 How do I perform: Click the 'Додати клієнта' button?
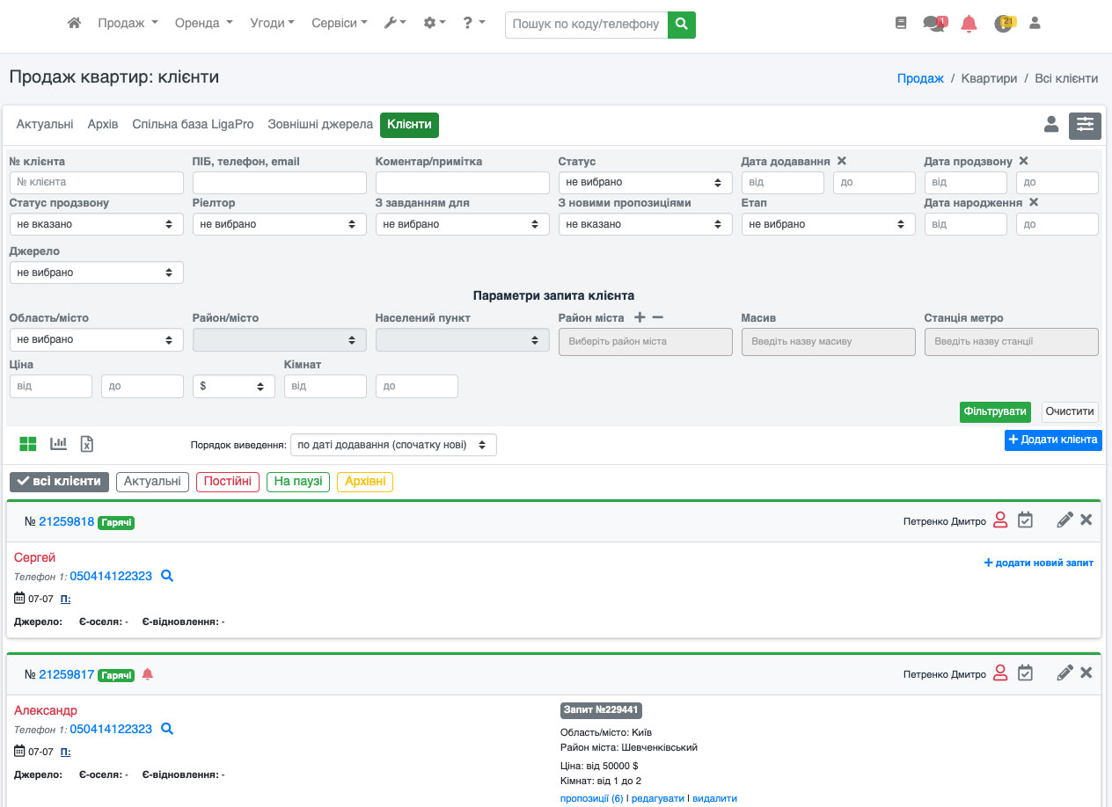(1052, 440)
